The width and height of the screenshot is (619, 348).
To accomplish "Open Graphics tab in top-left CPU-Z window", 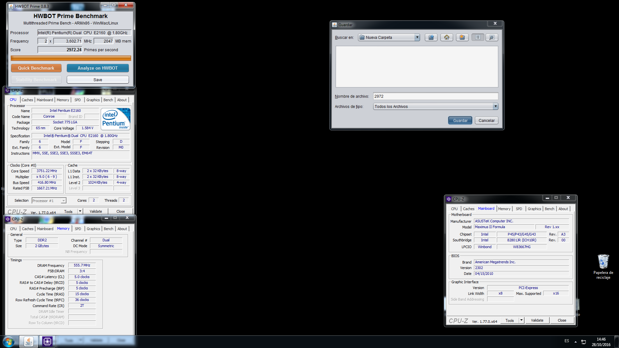I will pyautogui.click(x=93, y=100).
